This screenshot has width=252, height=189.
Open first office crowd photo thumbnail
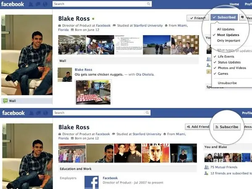pyautogui.click(x=72, y=45)
